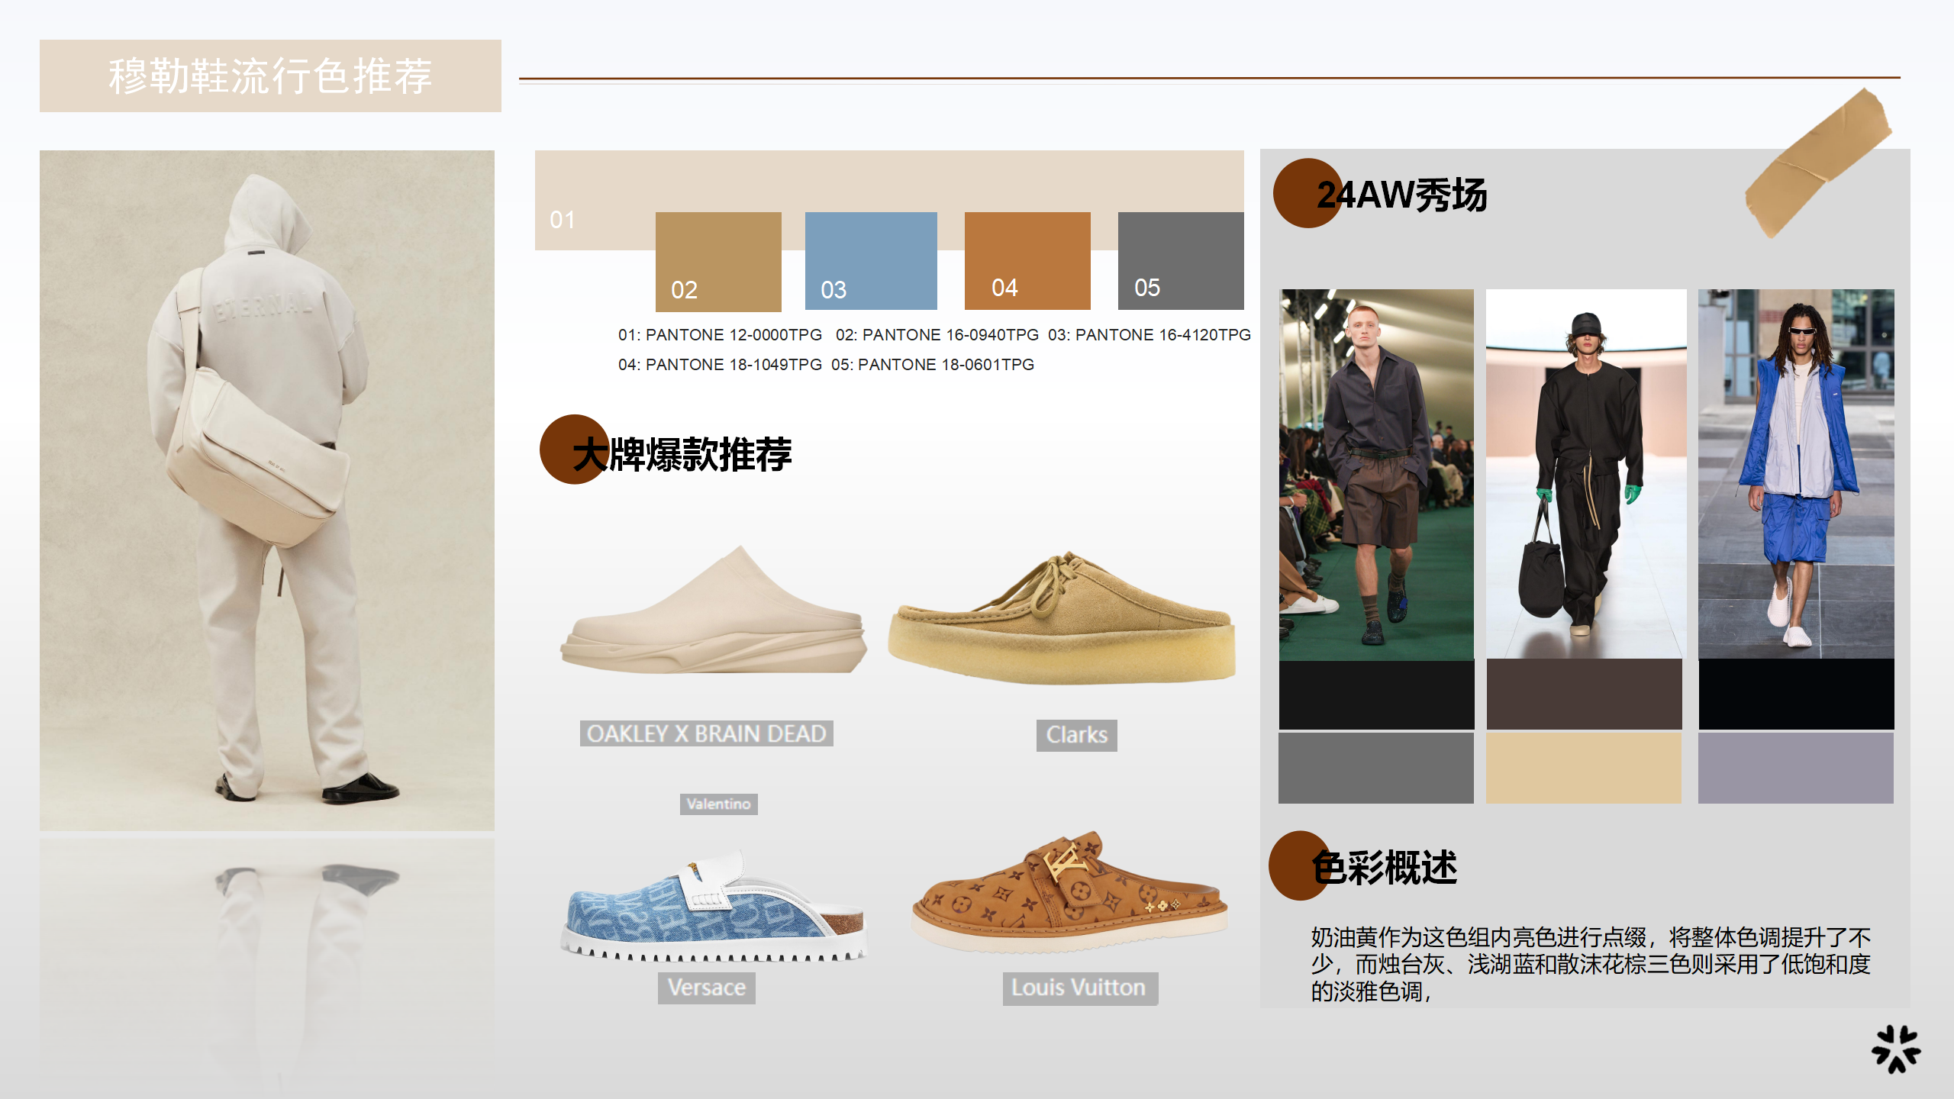Select the cream yellow swatch in runway section

point(1583,768)
